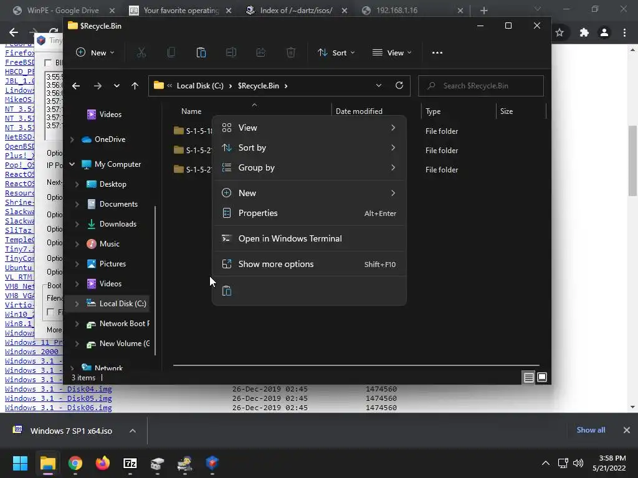Image resolution: width=638 pixels, height=478 pixels.
Task: Click the Delete trash icon in toolbar
Action: pyautogui.click(x=291, y=52)
